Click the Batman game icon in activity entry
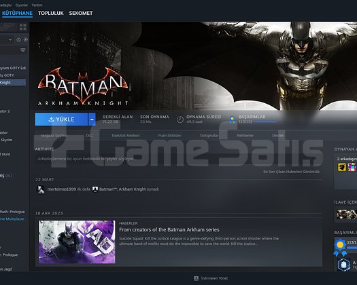This screenshot has width=357, height=285. [x=95, y=189]
